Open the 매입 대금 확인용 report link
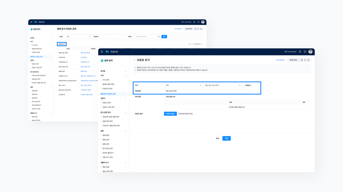This screenshot has height=192, width=343. click(85, 53)
